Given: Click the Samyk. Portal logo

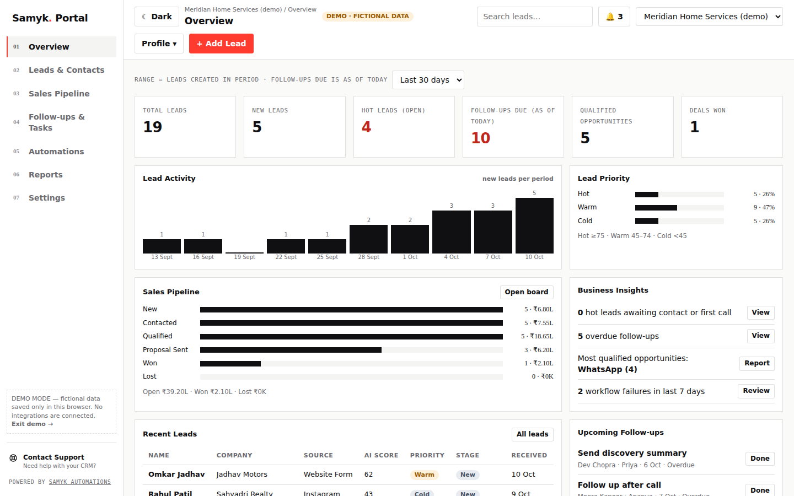Looking at the screenshot, I should 50,18.
